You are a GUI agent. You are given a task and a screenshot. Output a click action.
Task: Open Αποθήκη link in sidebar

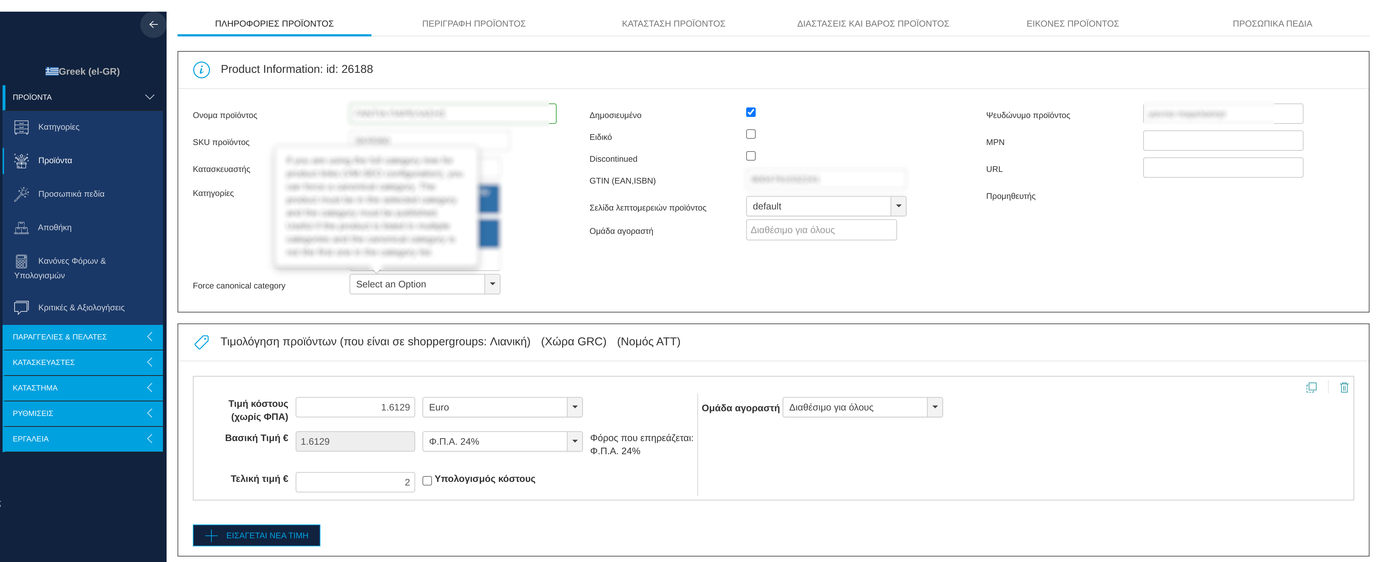coord(55,228)
